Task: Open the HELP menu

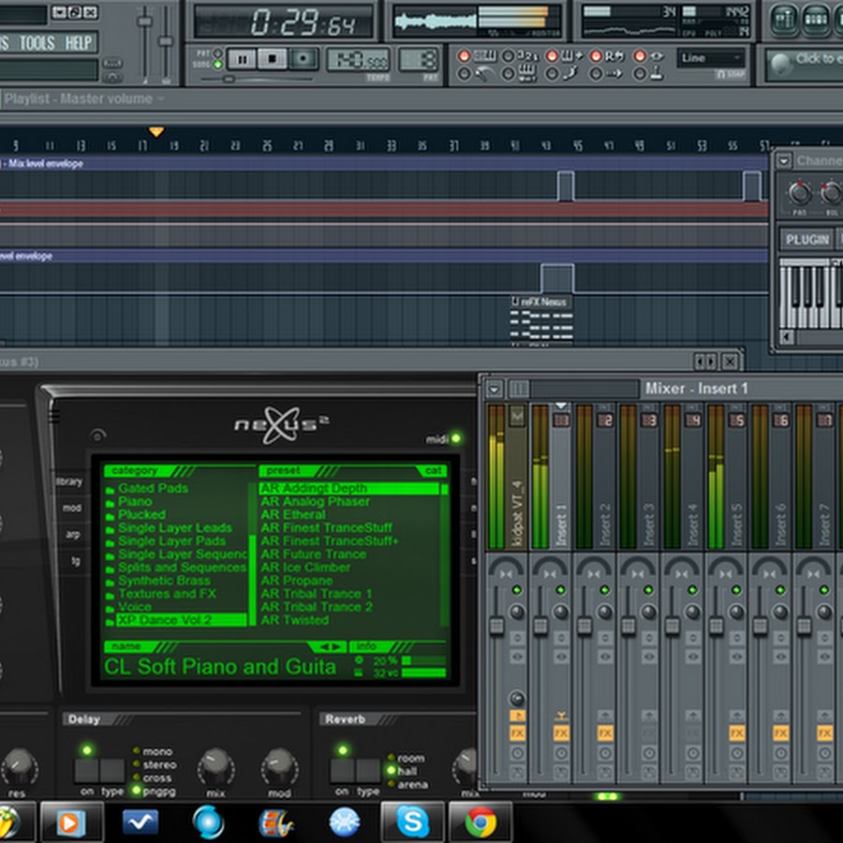Action: [79, 42]
